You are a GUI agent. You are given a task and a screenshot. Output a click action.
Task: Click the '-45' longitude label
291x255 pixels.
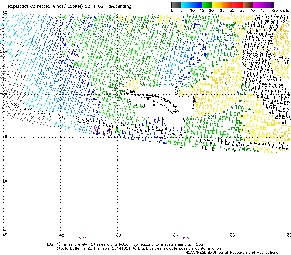click(x=3, y=235)
